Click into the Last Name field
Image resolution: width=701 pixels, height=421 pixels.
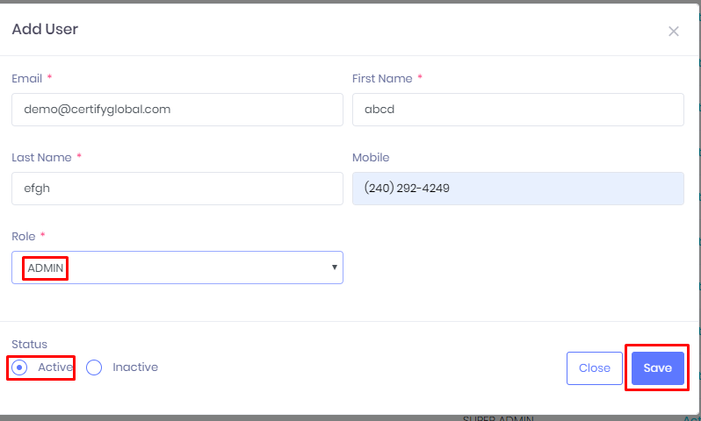(x=177, y=188)
